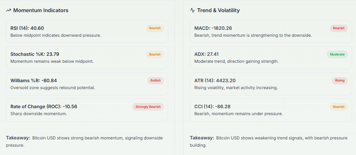Select the Rate of Change (ROC) heading
Screen dimensions: 356x155
click(x=44, y=106)
